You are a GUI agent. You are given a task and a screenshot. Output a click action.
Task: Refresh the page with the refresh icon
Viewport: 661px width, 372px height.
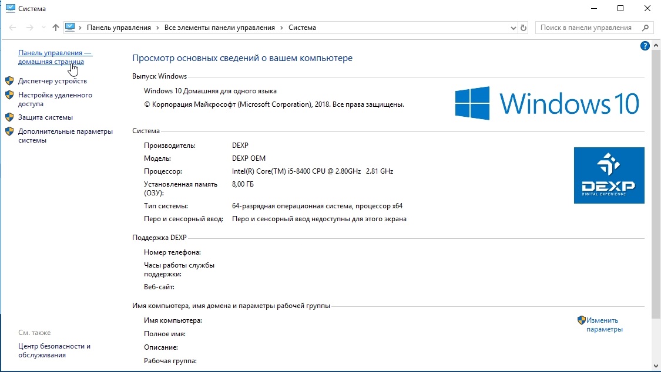pos(524,28)
